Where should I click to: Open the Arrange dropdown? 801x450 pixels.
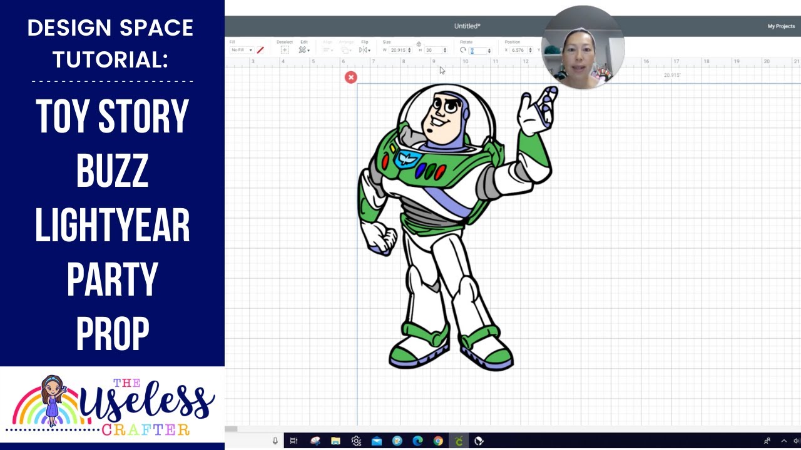[x=346, y=50]
